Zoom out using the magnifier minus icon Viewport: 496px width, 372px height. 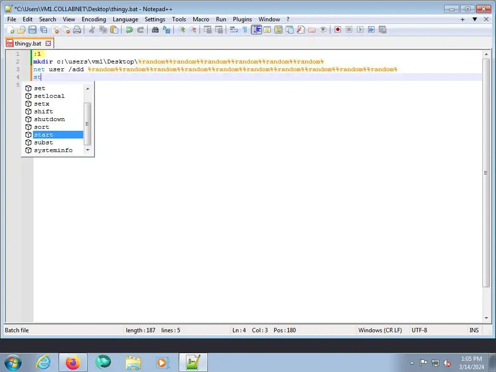[193, 30]
